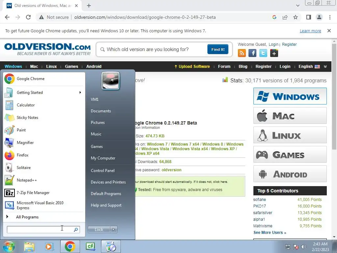The image size is (337, 253).
Task: Go back to previous page
Action: click(7, 17)
